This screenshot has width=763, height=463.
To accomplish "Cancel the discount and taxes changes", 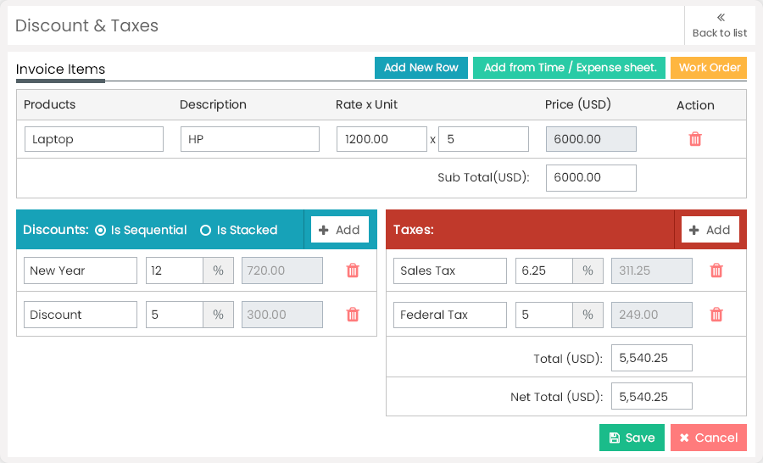I will pyautogui.click(x=708, y=438).
